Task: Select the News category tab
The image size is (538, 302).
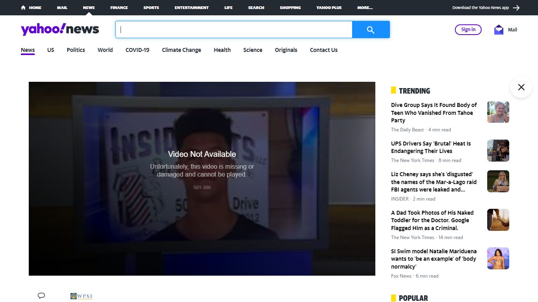Action: (28, 50)
